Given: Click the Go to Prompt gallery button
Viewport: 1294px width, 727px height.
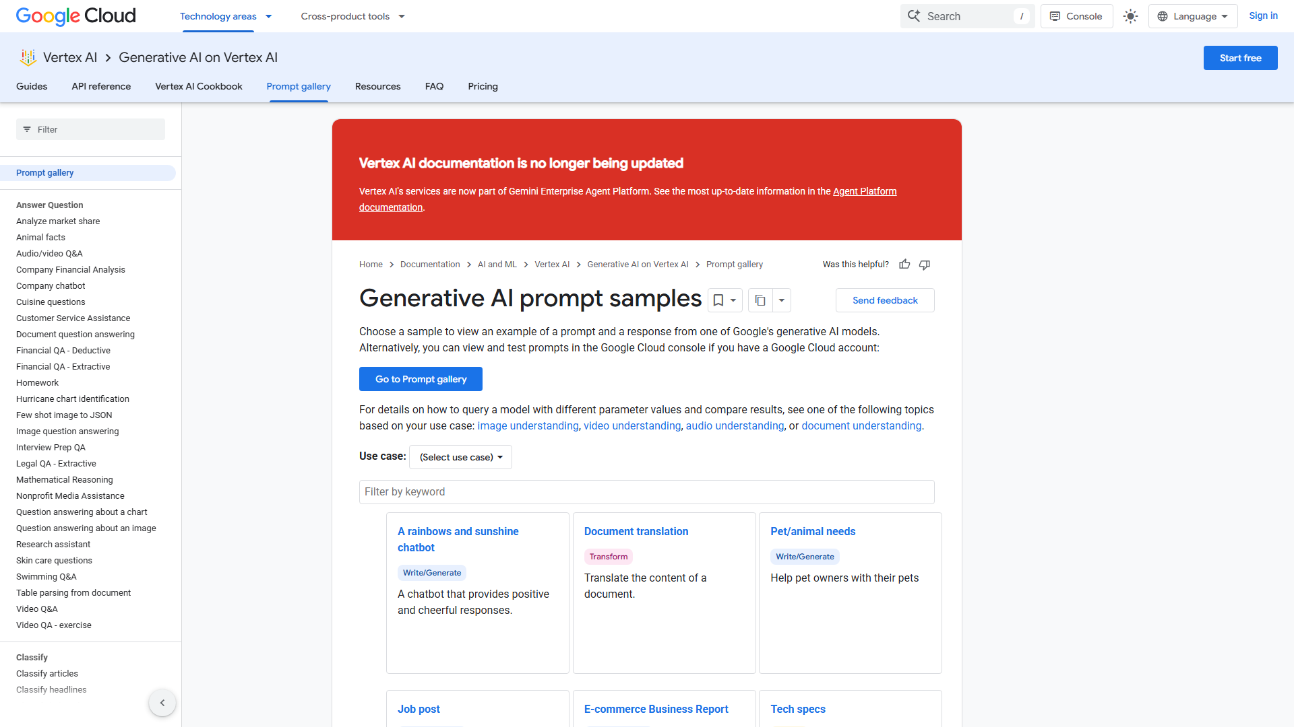Looking at the screenshot, I should (x=421, y=379).
